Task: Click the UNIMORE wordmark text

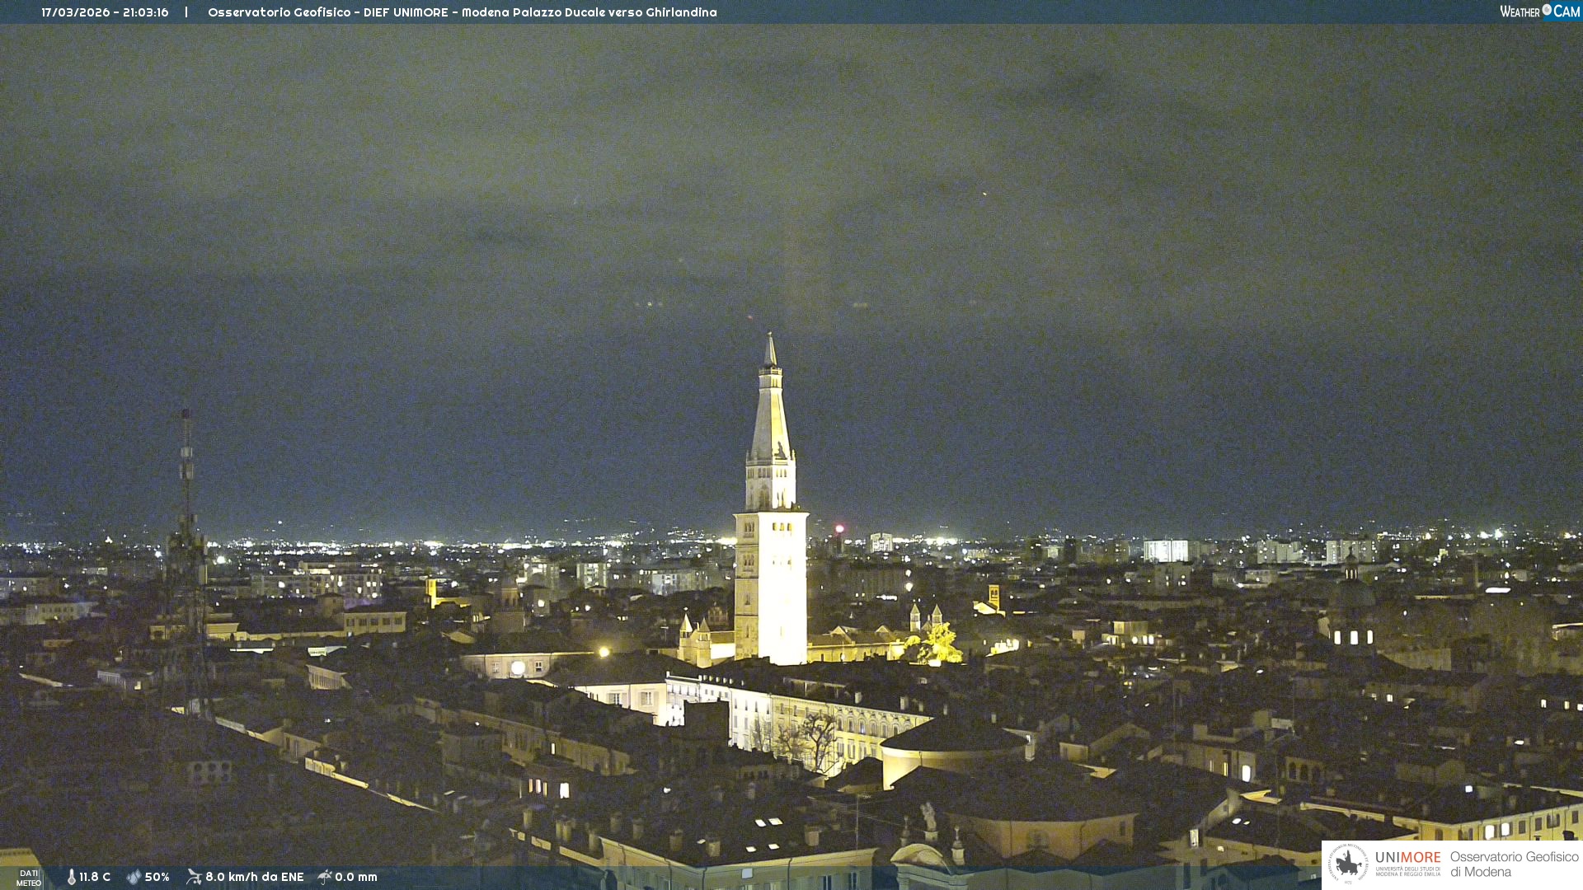Action: click(1407, 858)
